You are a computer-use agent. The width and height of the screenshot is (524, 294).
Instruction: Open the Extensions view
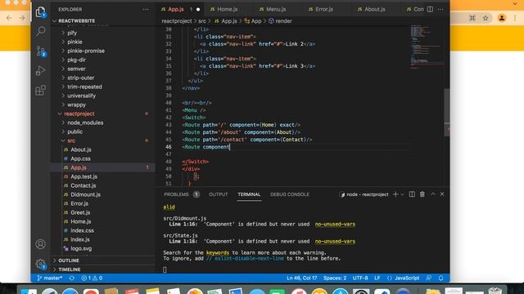(x=40, y=91)
